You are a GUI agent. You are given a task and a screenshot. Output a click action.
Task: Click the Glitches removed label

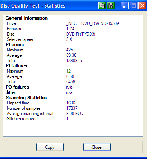pos(22,119)
